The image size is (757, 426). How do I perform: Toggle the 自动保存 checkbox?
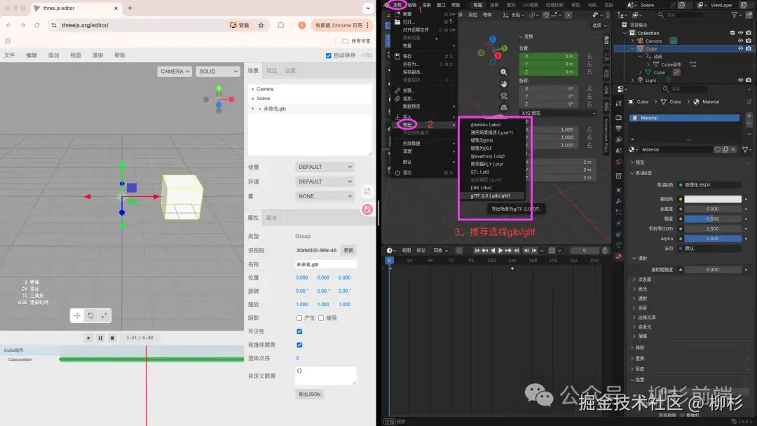328,55
